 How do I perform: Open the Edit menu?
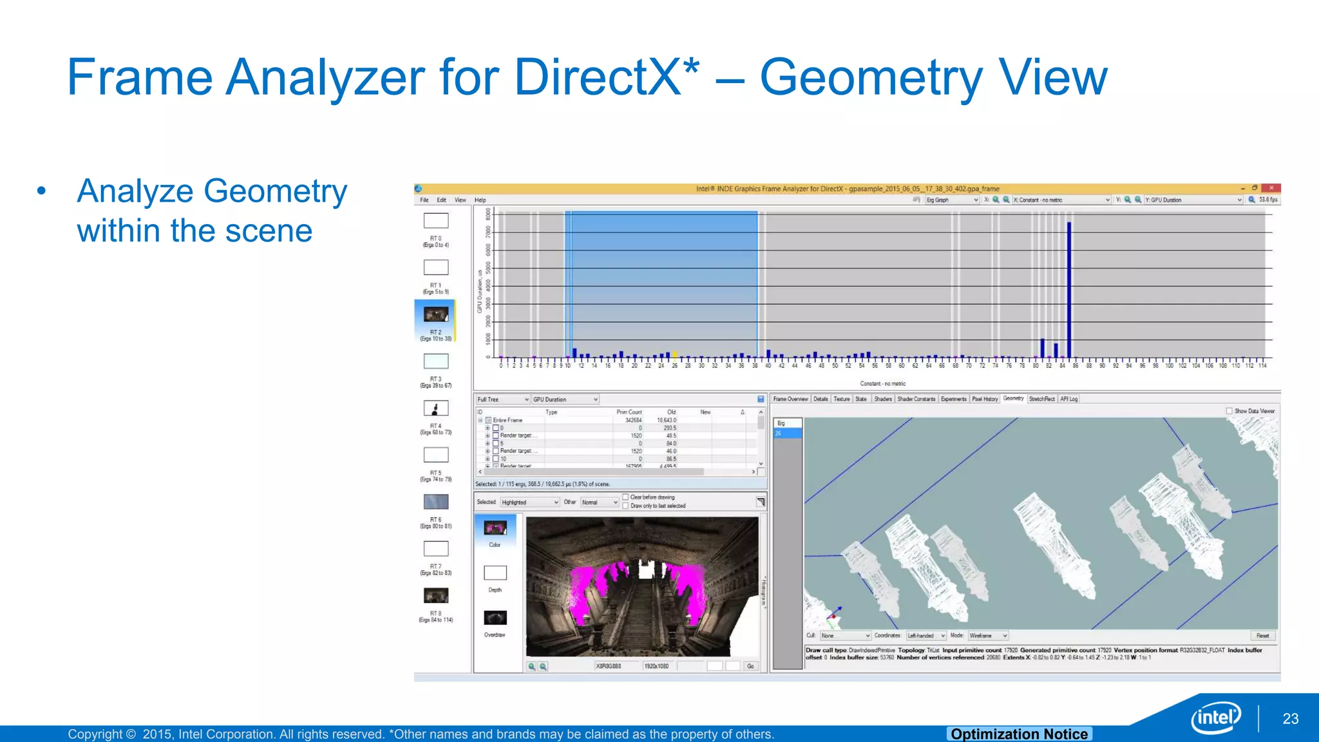point(441,200)
